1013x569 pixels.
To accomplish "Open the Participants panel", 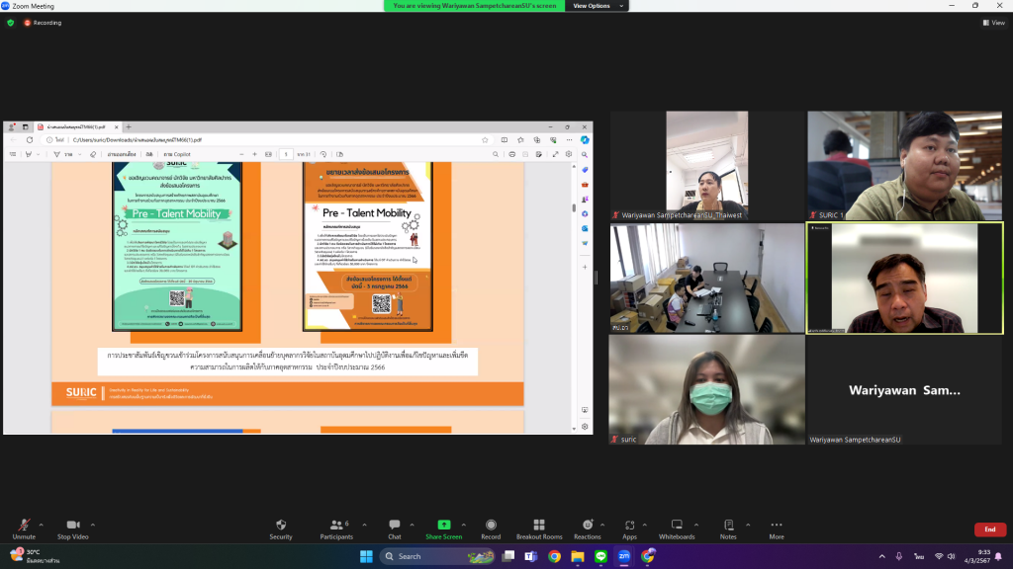I will (x=336, y=529).
